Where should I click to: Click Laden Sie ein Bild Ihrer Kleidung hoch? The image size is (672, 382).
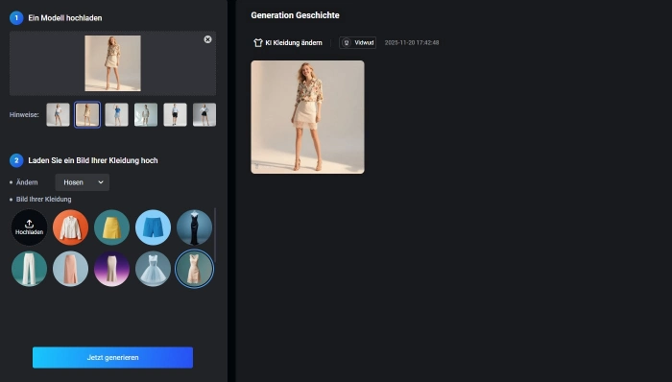pos(93,160)
